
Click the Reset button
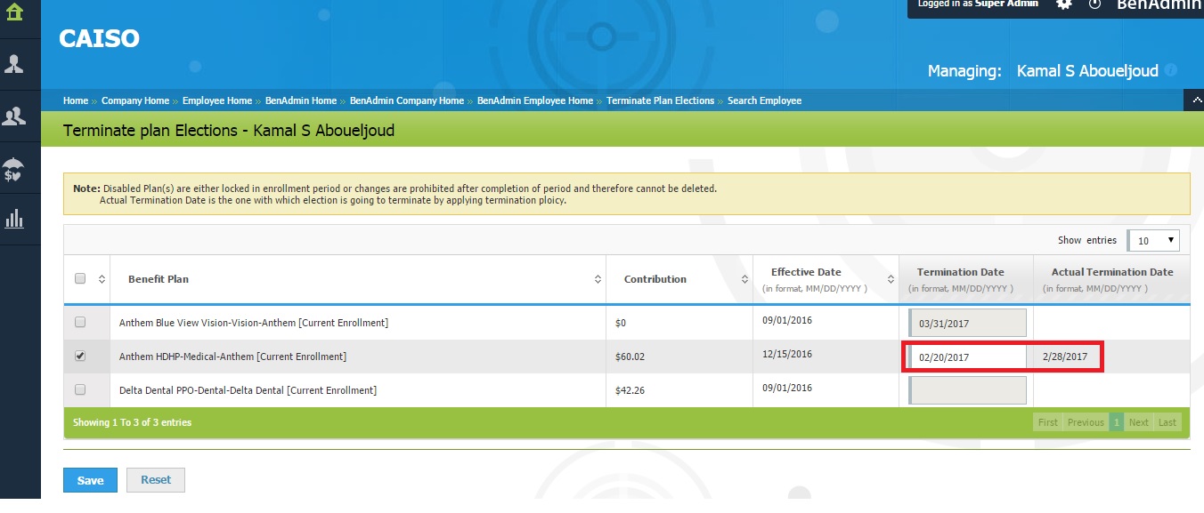point(156,480)
